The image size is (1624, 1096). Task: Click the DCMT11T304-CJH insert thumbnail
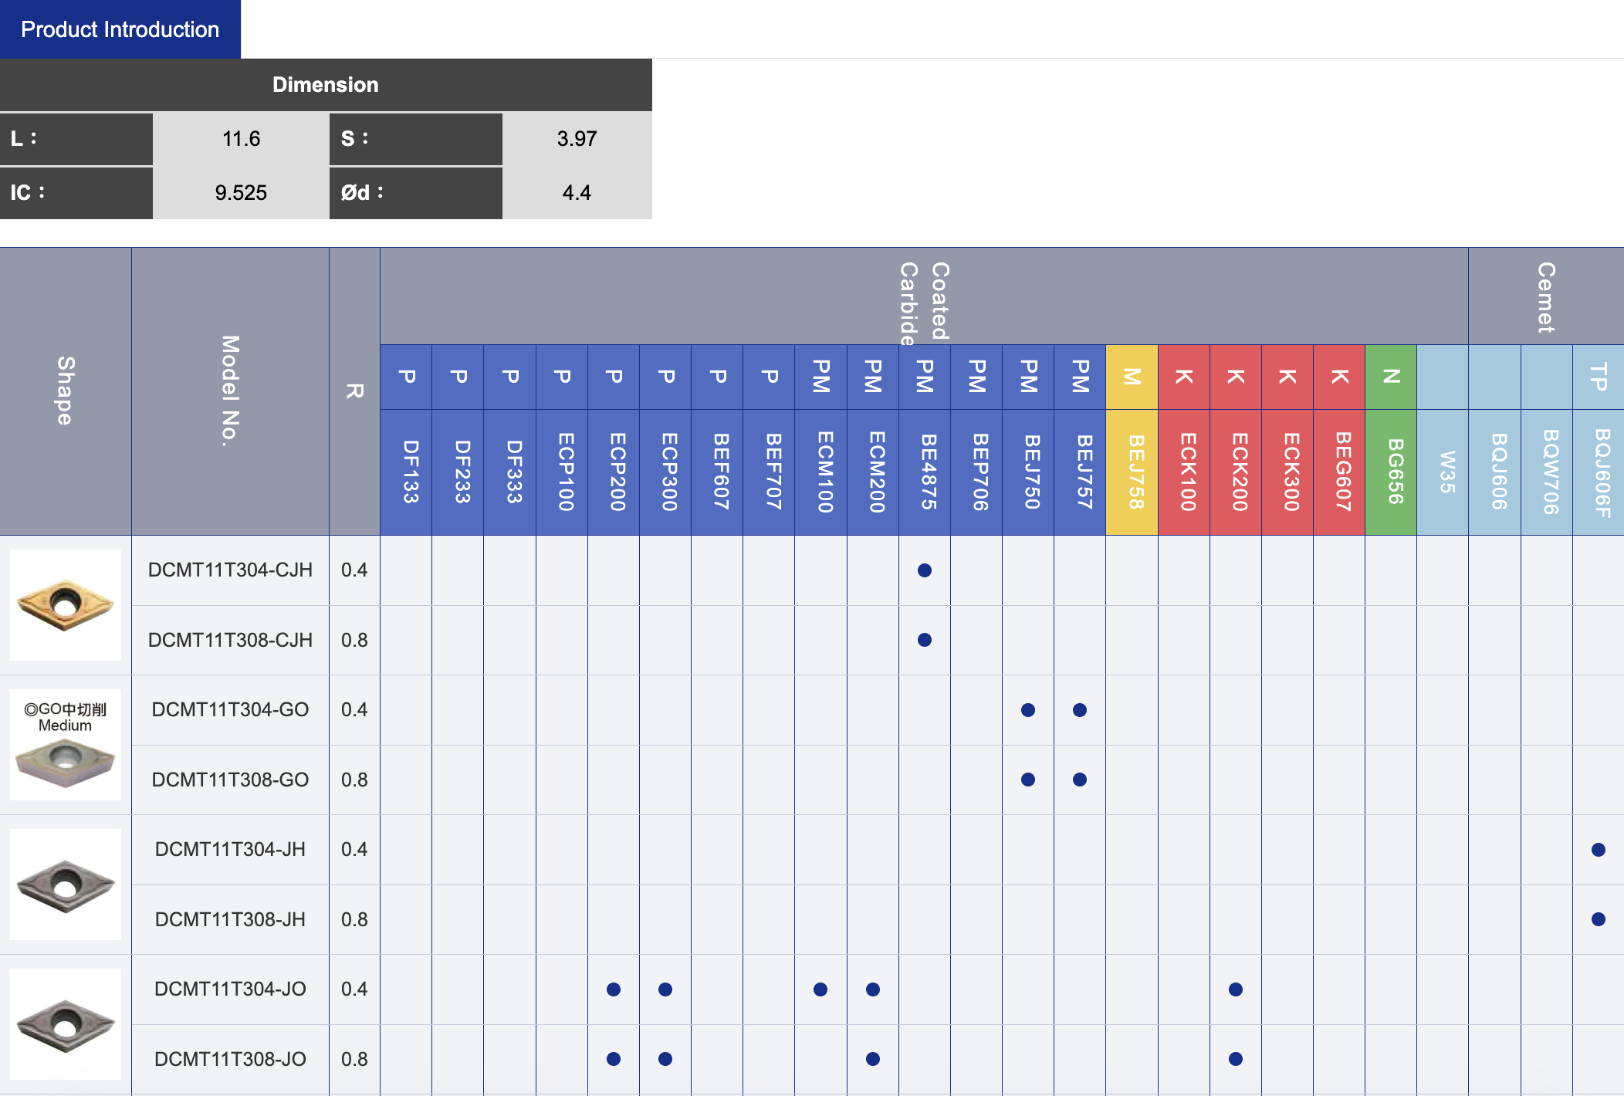pyautogui.click(x=66, y=605)
